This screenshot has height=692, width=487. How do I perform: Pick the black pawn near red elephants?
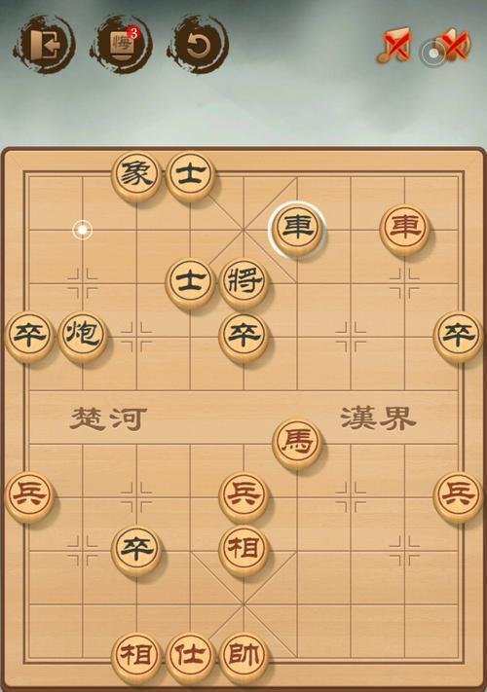tap(136, 550)
